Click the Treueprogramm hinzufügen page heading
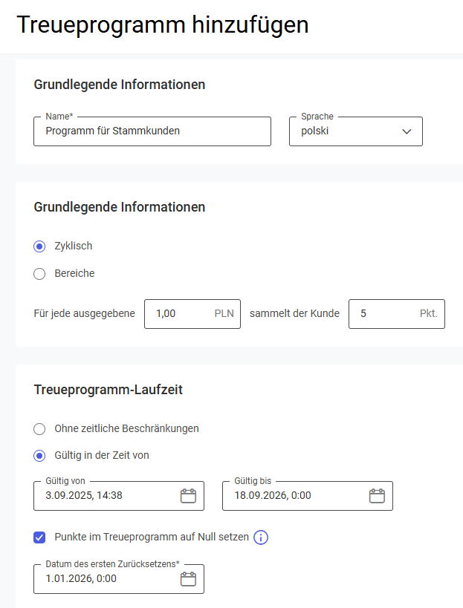The image size is (463, 608). [162, 25]
